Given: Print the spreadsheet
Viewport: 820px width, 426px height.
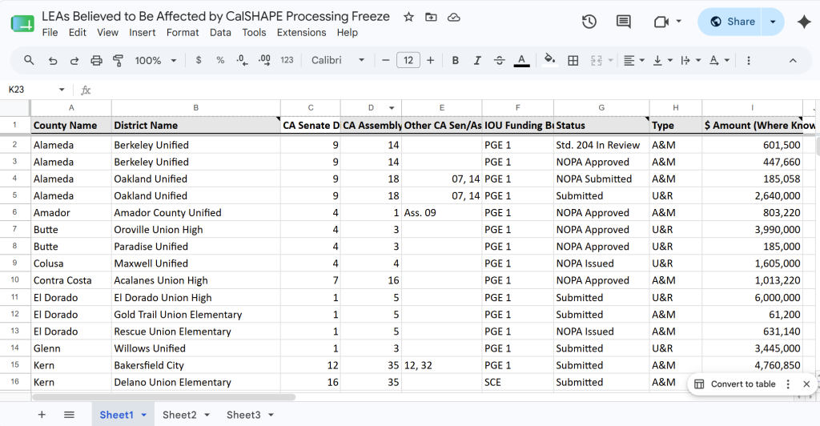Looking at the screenshot, I should (96, 61).
